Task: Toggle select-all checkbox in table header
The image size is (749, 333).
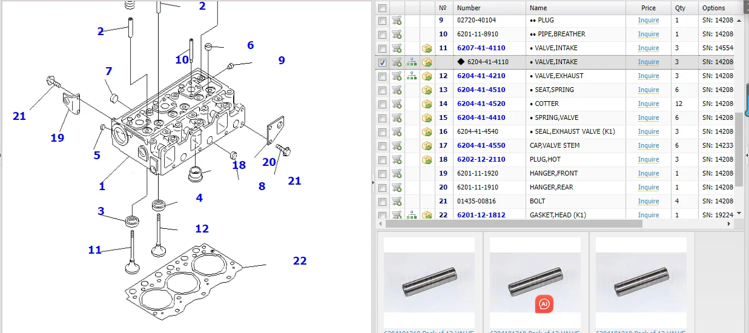Action: click(382, 8)
